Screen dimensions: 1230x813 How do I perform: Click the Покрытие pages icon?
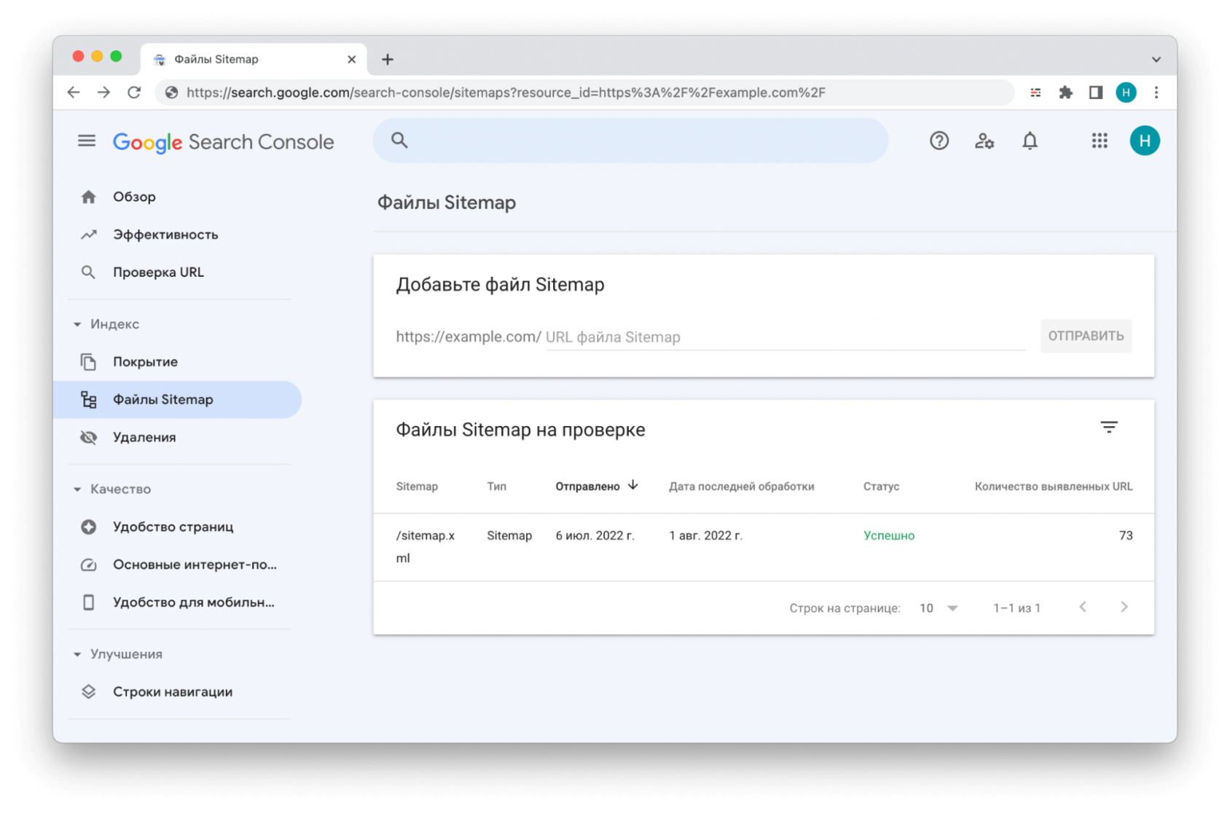[89, 362]
